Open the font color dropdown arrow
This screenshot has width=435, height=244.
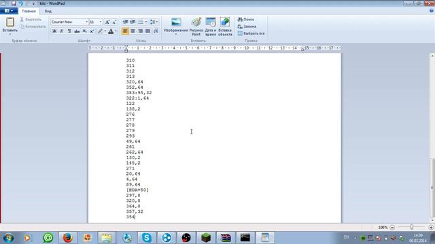tap(116, 31)
